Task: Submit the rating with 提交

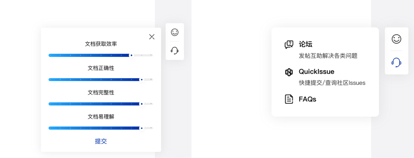Action: [x=101, y=141]
